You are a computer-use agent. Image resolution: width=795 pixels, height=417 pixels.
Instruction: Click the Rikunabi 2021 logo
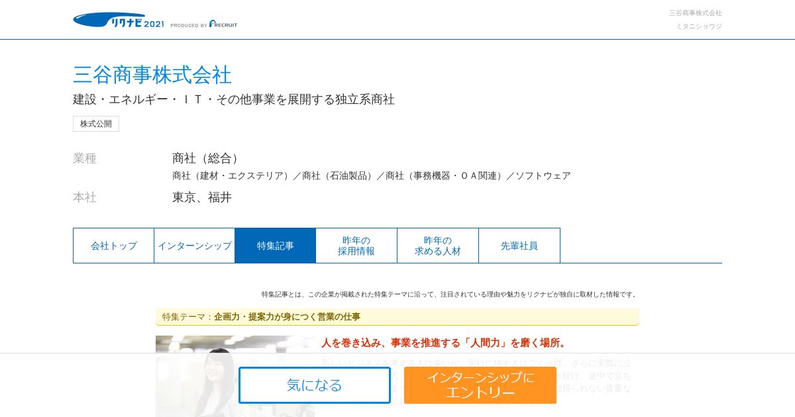coord(119,21)
